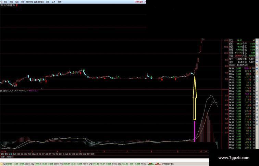Select the 指标 tab at bottom left
Screen dimensions: 259x166
(2, 154)
